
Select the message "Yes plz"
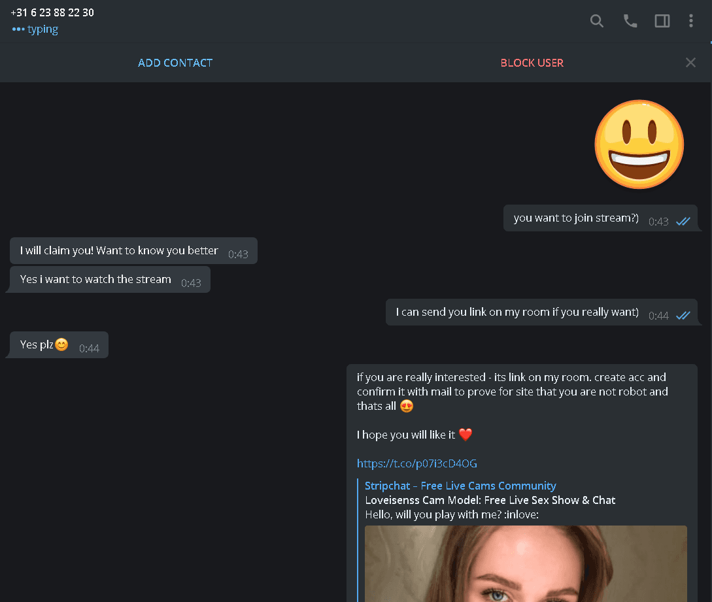pyautogui.click(x=59, y=345)
